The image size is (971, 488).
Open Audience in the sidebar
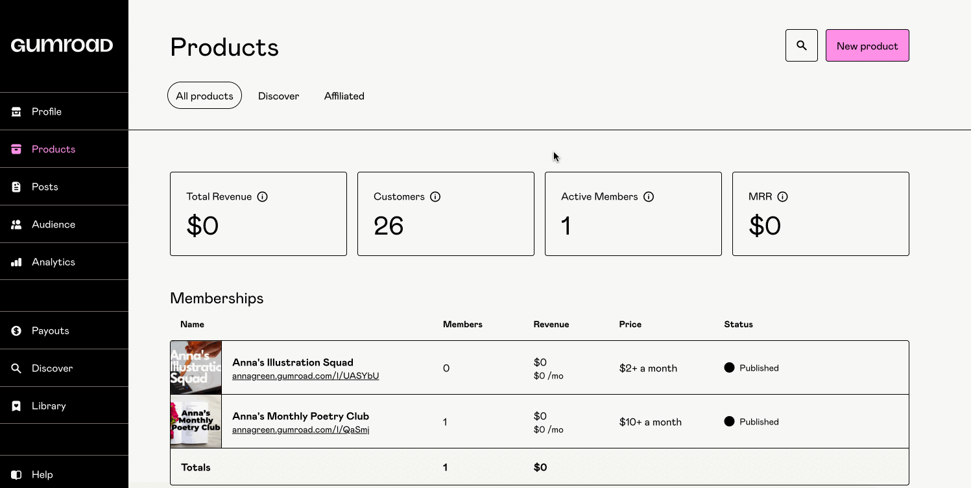(53, 224)
